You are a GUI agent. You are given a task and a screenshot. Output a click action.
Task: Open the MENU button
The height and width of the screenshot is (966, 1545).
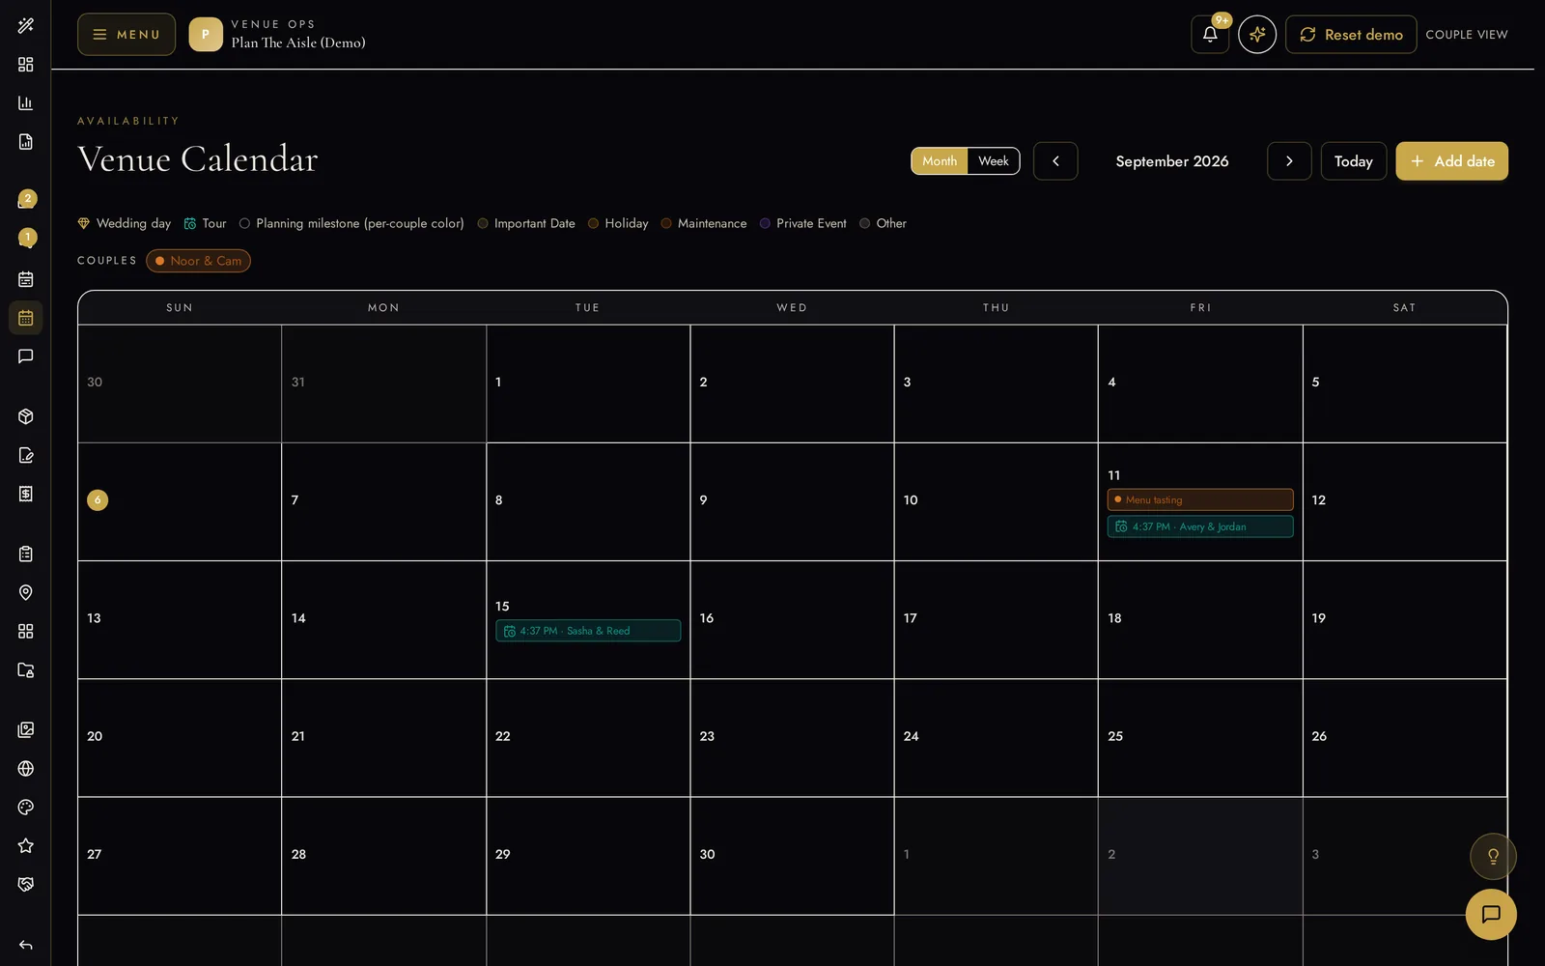pyautogui.click(x=126, y=34)
